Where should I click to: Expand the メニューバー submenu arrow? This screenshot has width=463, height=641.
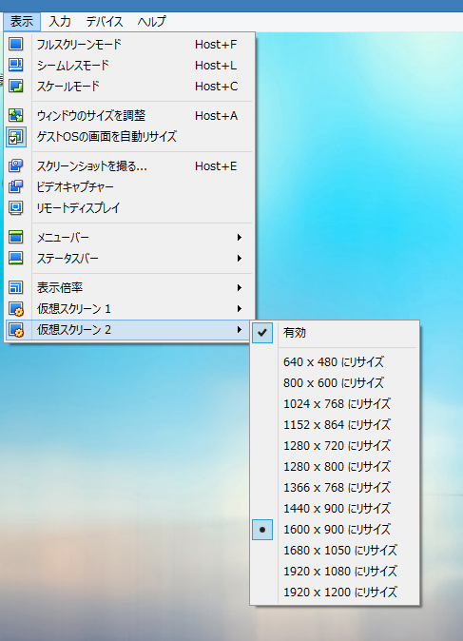[240, 237]
